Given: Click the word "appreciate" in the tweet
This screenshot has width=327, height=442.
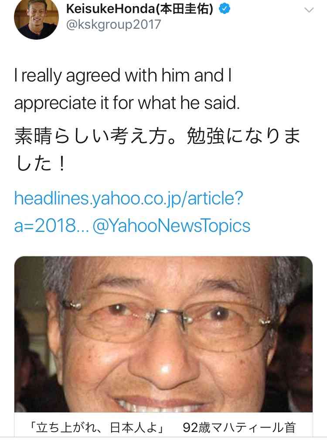Looking at the screenshot, I should click(x=55, y=104).
